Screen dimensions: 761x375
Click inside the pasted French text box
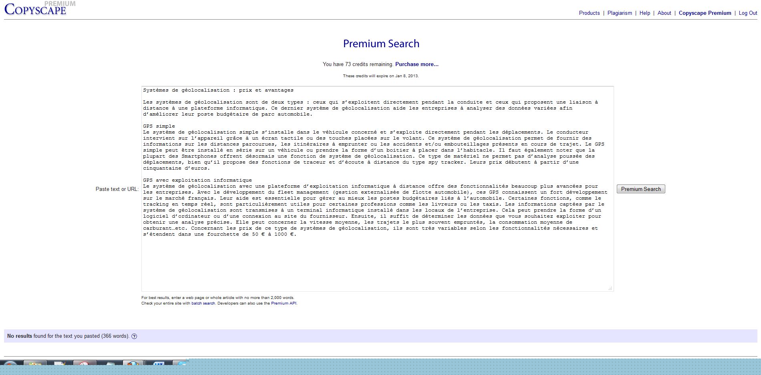(x=376, y=260)
